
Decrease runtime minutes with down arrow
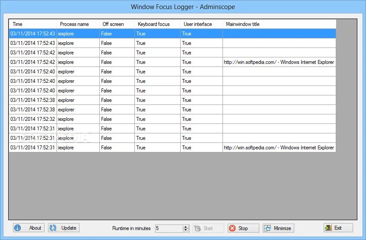186,230
